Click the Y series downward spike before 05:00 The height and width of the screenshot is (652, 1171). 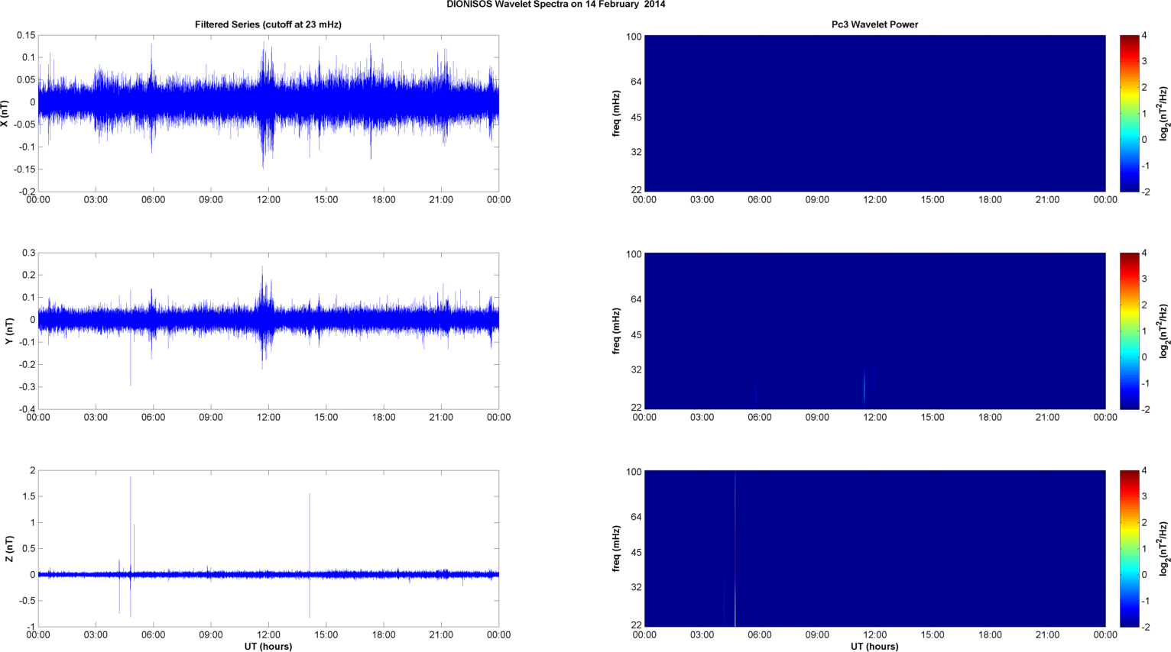130,359
